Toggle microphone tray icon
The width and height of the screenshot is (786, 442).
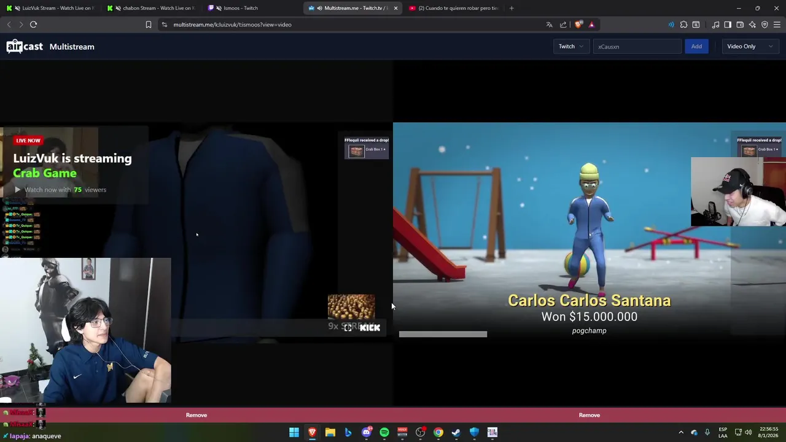pos(707,432)
